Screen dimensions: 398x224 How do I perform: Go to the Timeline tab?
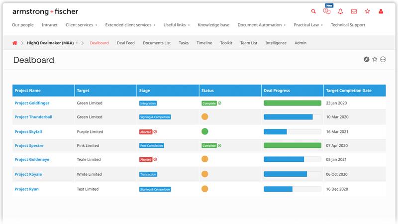click(x=204, y=43)
